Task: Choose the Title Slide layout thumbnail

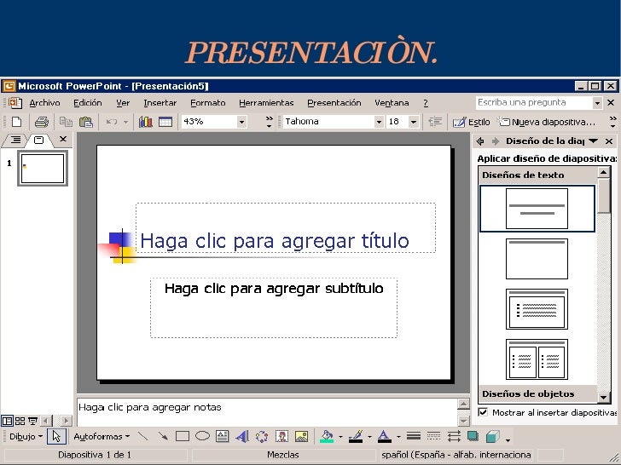Action: (537, 209)
